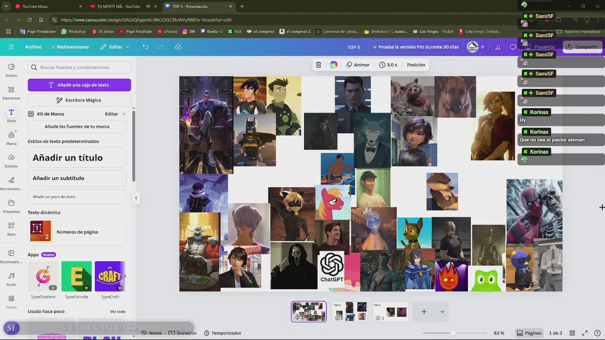Select page 3 thumbnail

(x=390, y=312)
